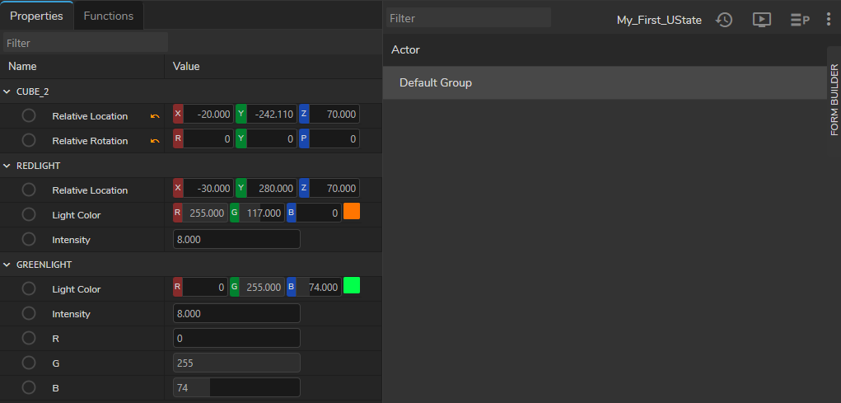Screen dimensions: 841x403
Task: Collapse the CUBE_2 section
Action: point(7,91)
